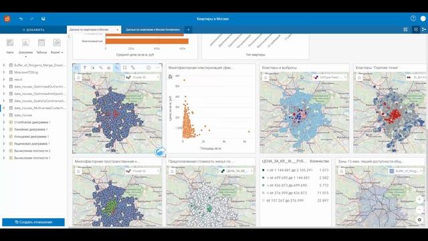
Task: Select legend class 'от 157 267 до 276 099'
Action: point(296,201)
